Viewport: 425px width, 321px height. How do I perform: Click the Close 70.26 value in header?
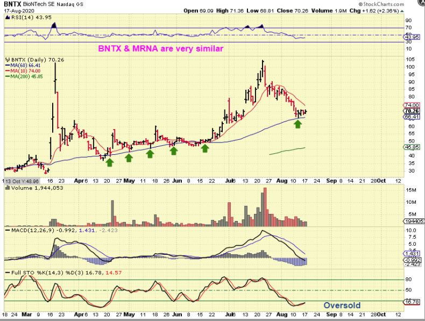[293, 11]
